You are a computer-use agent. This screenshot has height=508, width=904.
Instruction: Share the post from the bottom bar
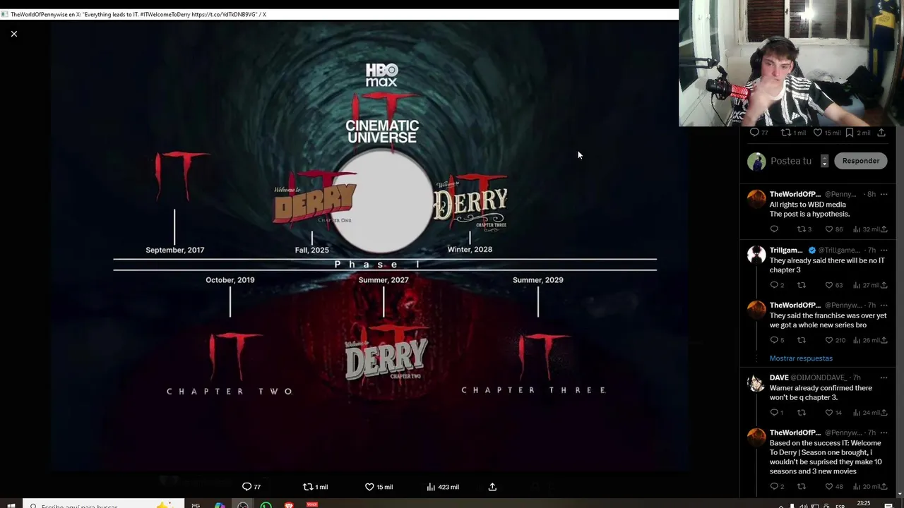coord(492,487)
